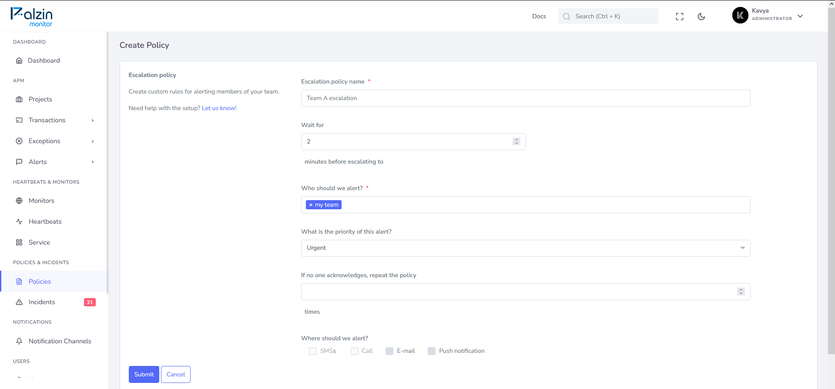Screen dimensions: 835x389
Task: Open Incidents in the sidebar
Action: (x=54, y=302)
